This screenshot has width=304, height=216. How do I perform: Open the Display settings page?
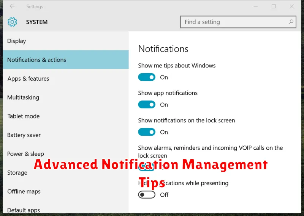pyautogui.click(x=66, y=41)
